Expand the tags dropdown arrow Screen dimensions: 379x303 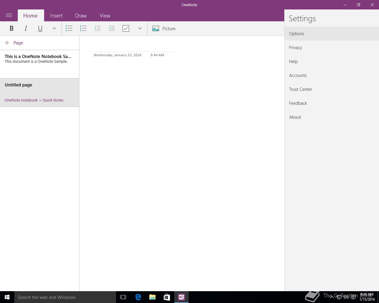[140, 28]
